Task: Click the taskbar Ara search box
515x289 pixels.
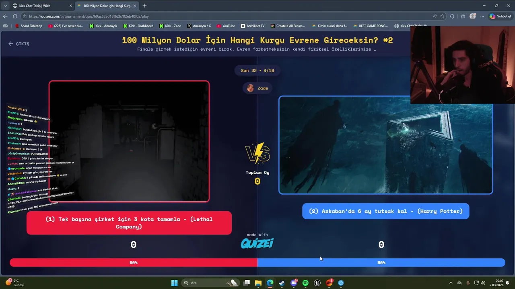Action: 211,283
